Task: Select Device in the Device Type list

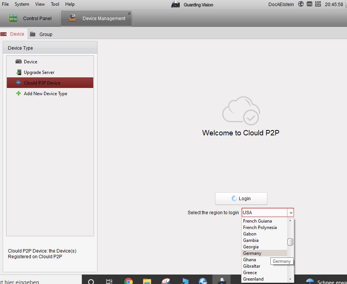Action: pos(50,62)
